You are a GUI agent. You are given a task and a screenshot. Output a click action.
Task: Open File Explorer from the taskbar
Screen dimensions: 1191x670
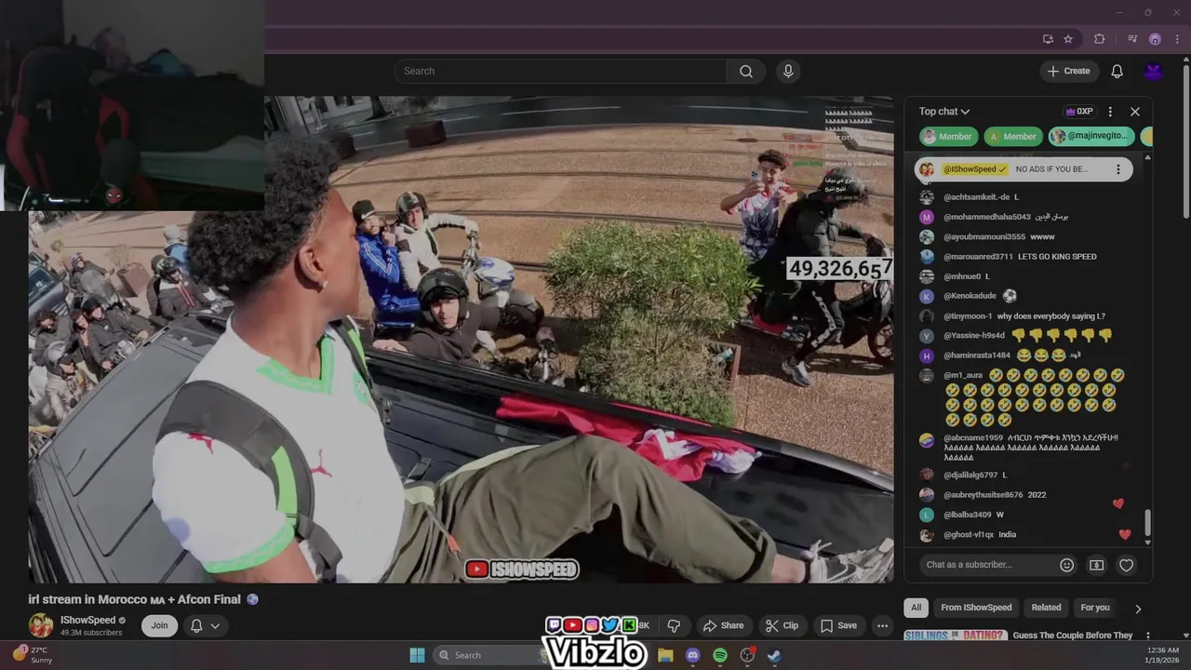tap(665, 655)
